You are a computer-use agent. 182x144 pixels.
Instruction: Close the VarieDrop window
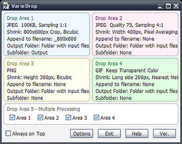pyautogui.click(x=176, y=6)
